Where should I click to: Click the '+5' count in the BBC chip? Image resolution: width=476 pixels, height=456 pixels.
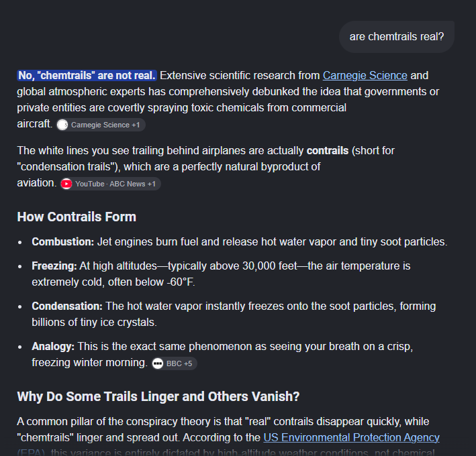188,363
